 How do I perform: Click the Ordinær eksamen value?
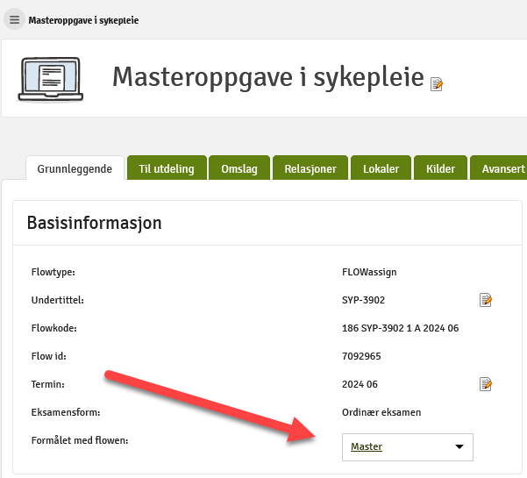pyautogui.click(x=381, y=411)
